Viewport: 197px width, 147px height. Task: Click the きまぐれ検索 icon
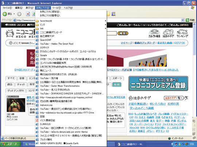(154, 33)
